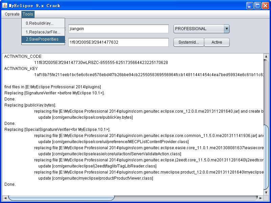Click activation key value starting 1af18b75fe211
This screenshot has height=203, width=271.
[149, 75]
